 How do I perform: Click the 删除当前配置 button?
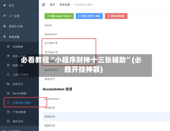coord(116,16)
